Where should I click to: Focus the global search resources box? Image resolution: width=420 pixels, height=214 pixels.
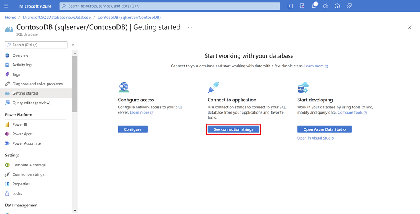click(169, 6)
